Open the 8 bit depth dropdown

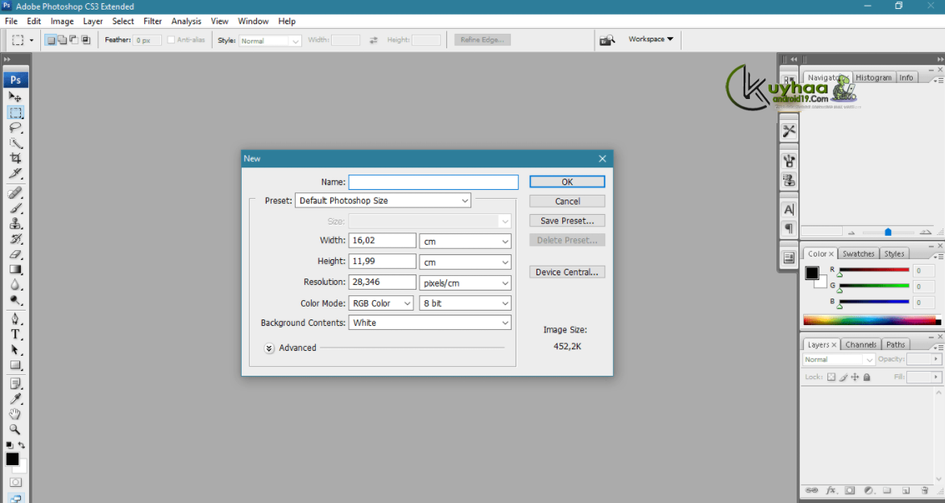point(466,303)
